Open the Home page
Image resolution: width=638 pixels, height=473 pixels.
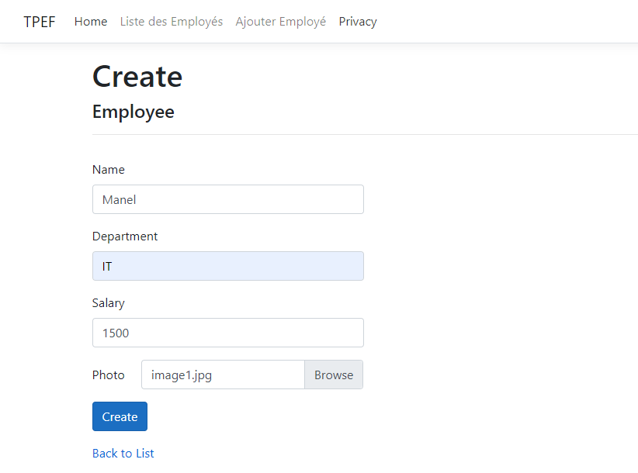click(91, 21)
